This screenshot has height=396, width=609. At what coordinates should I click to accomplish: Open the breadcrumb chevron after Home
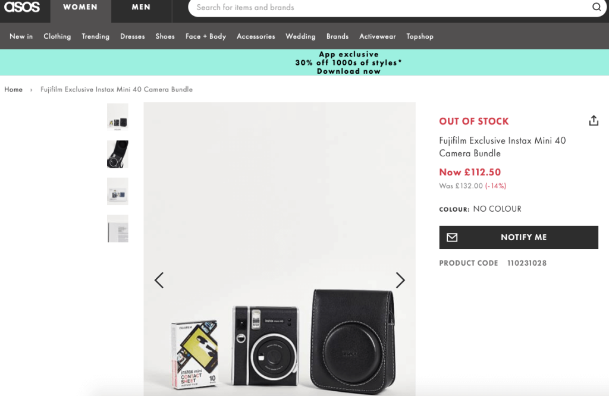[30, 89]
